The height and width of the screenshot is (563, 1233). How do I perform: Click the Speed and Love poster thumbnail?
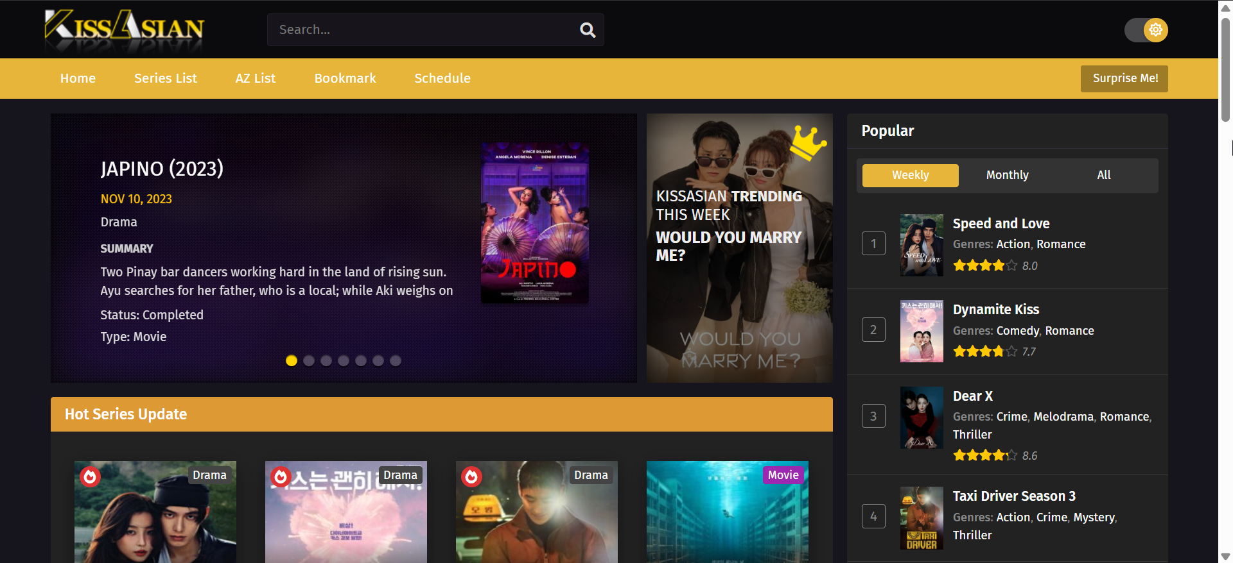coord(922,245)
